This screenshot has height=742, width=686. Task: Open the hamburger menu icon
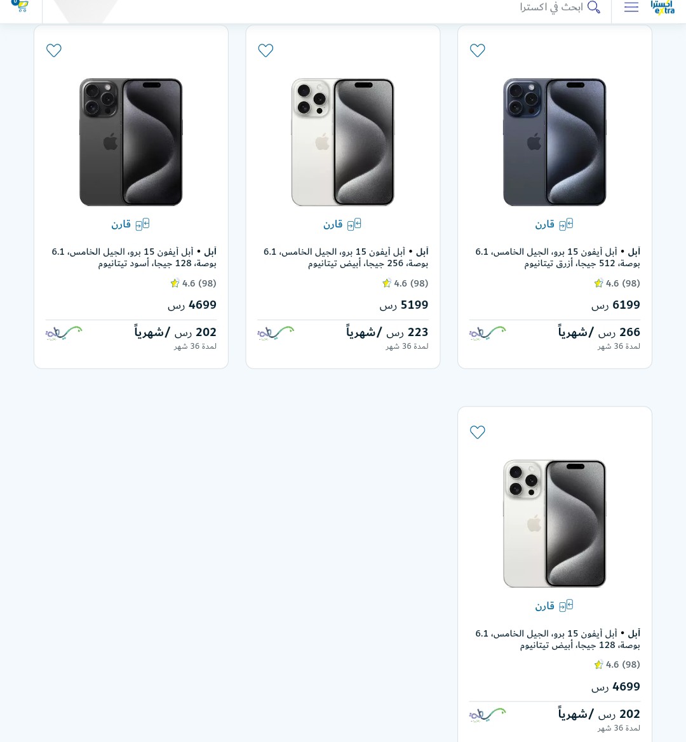pos(631,6)
